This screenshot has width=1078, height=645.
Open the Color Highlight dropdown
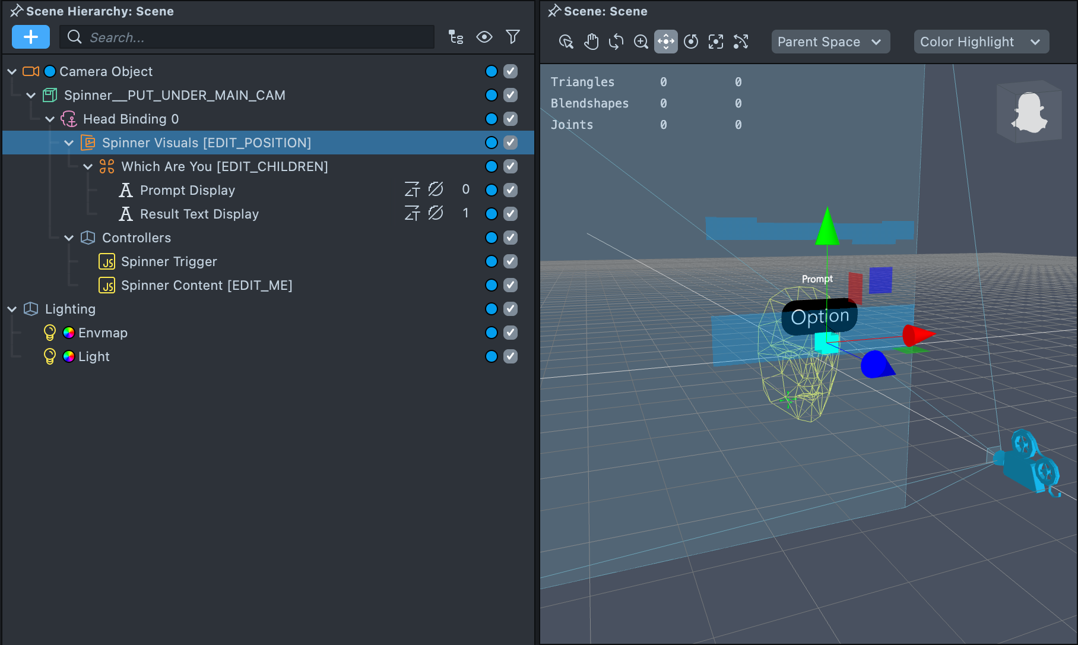coord(981,42)
